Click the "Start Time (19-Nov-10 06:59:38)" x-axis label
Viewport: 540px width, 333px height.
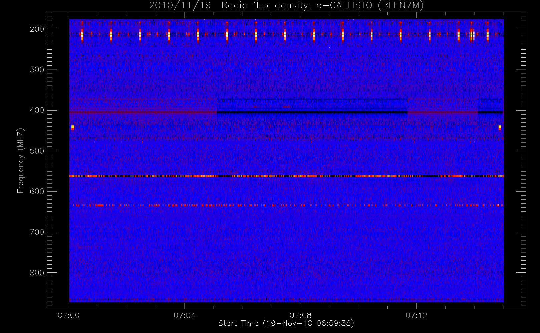coord(286,323)
